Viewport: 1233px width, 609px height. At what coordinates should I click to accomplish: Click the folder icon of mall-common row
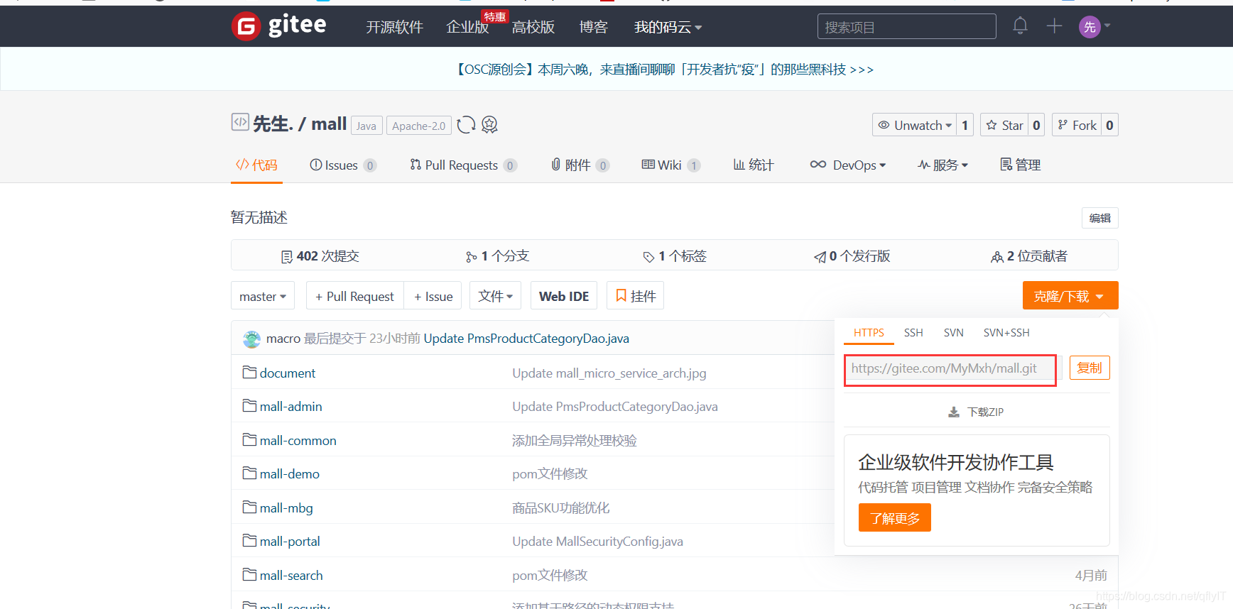[249, 439]
